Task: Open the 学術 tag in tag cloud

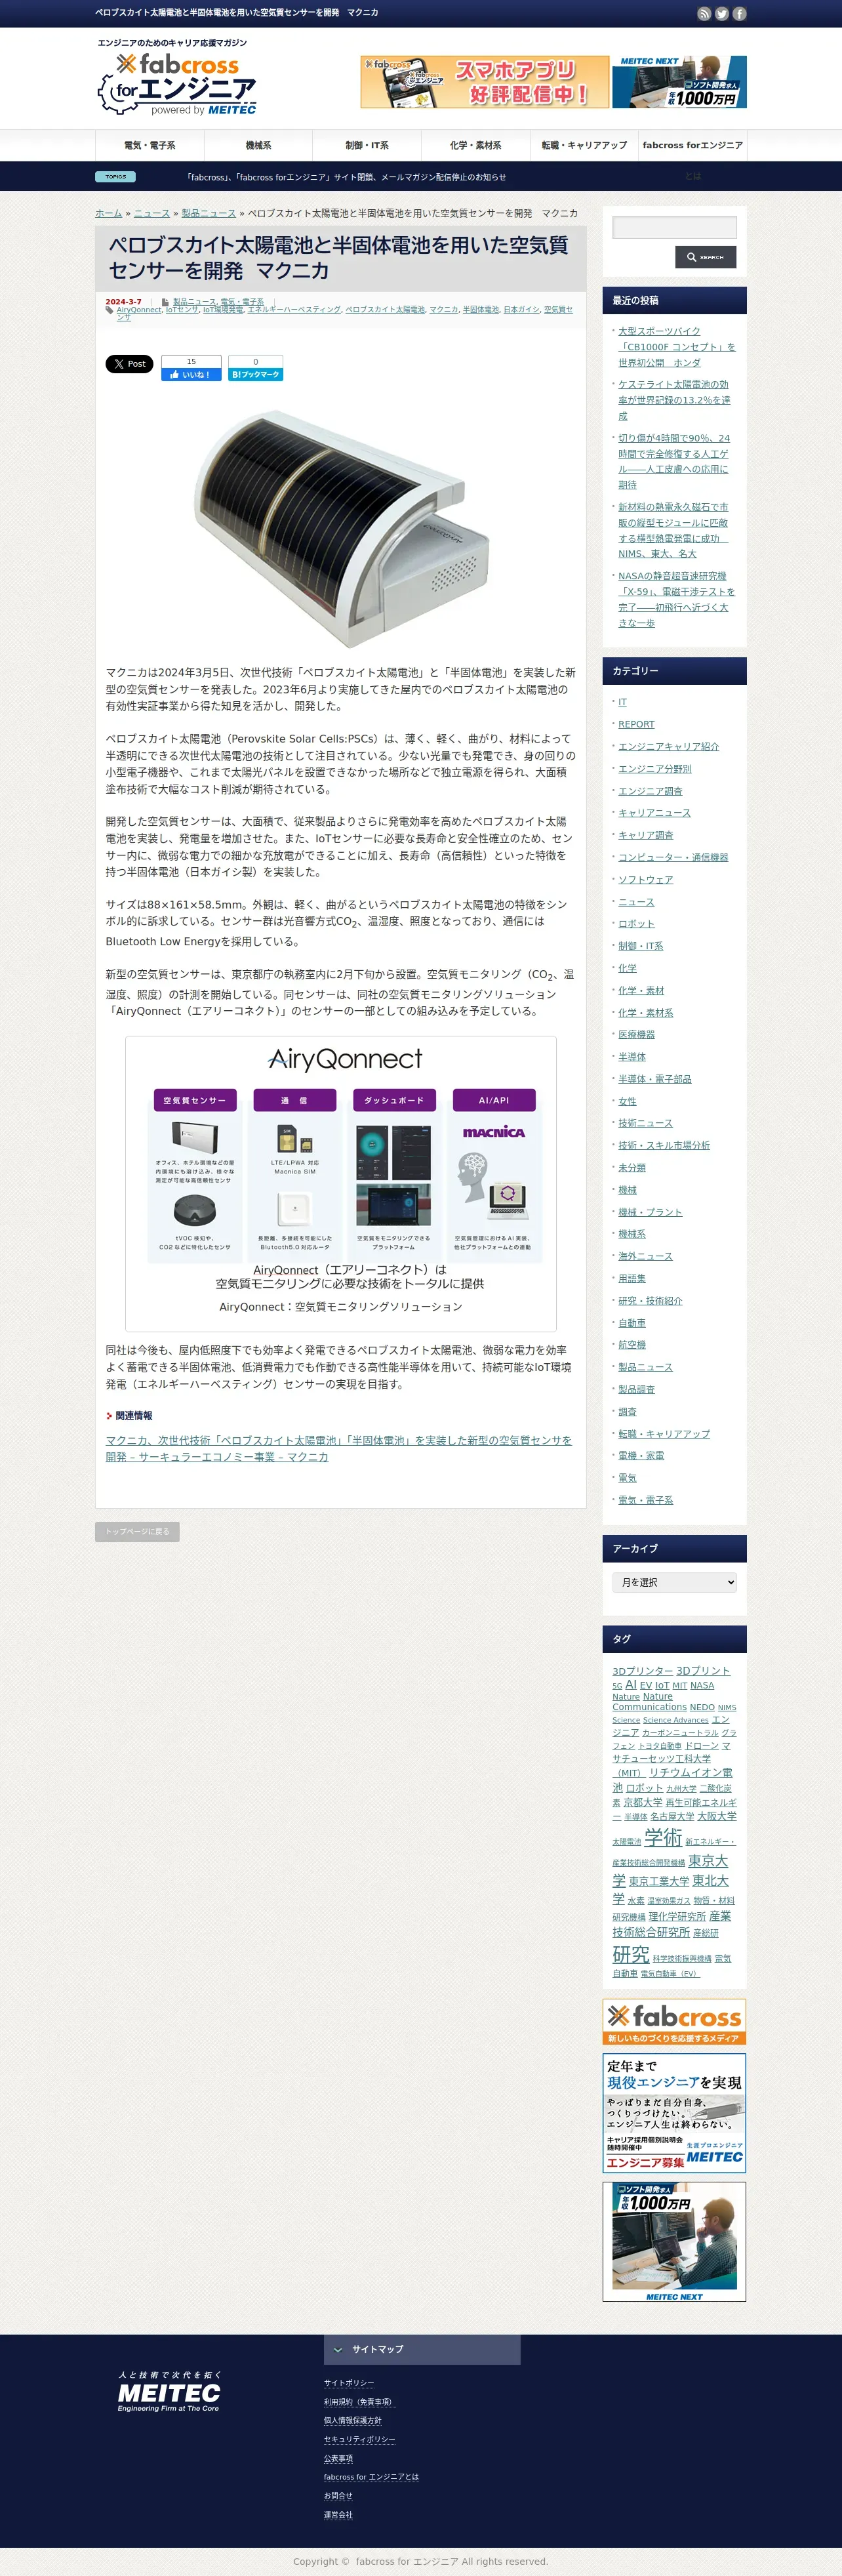Action: click(x=663, y=1837)
